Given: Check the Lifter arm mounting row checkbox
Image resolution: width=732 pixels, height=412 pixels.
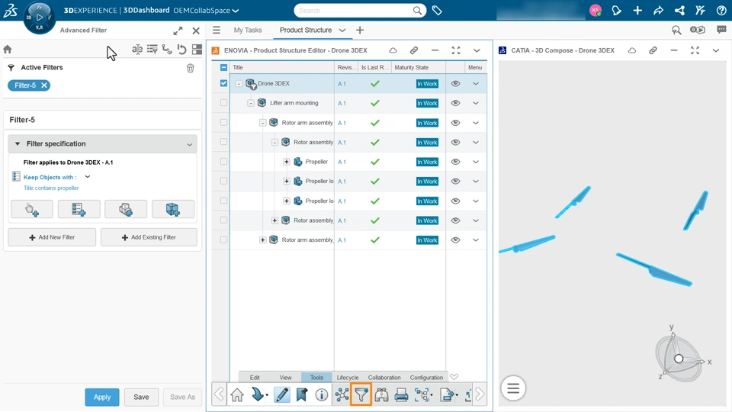Looking at the screenshot, I should [x=223, y=103].
